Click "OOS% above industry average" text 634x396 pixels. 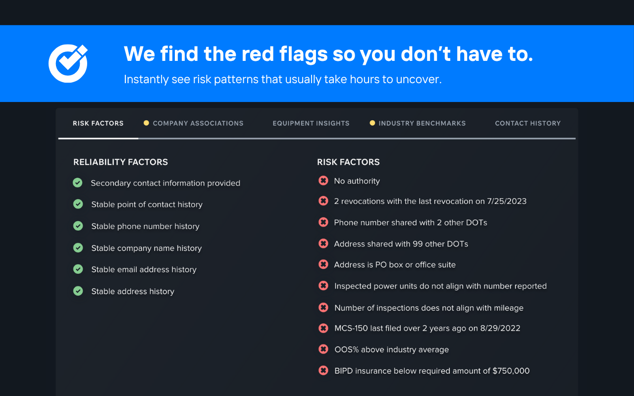[391, 349]
